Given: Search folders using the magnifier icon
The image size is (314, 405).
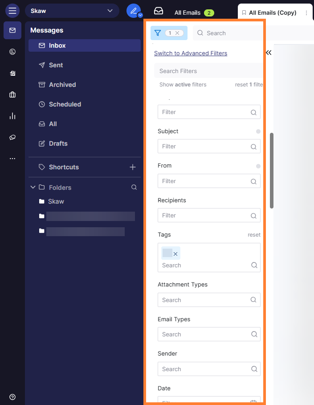Looking at the screenshot, I should coord(134,188).
